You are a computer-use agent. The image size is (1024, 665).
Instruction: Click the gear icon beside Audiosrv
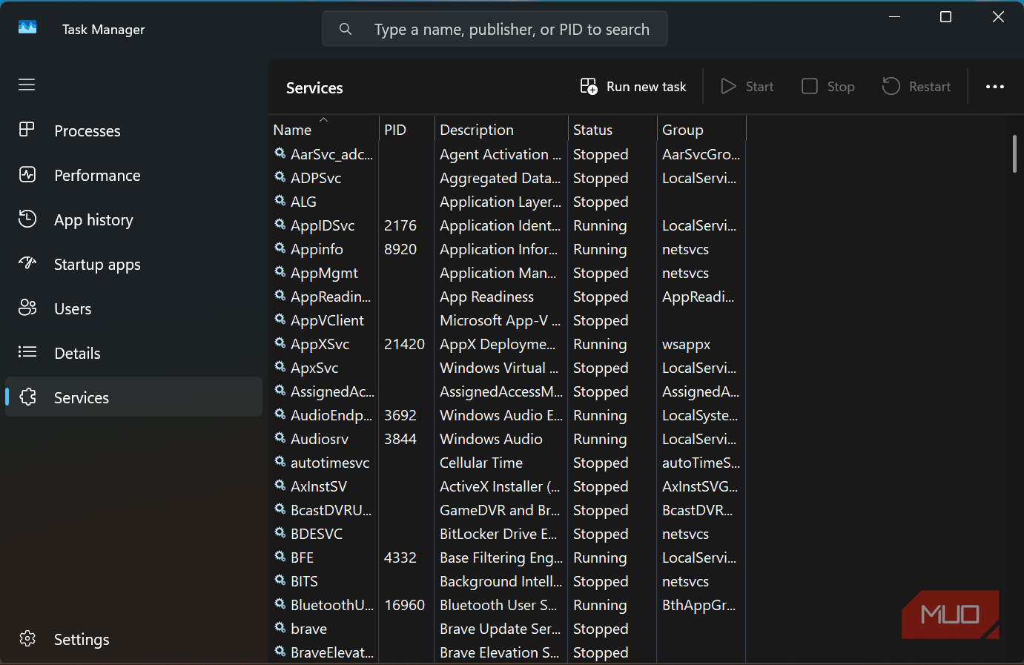(280, 437)
